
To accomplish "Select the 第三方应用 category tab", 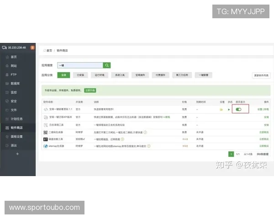I will [x=182, y=75].
